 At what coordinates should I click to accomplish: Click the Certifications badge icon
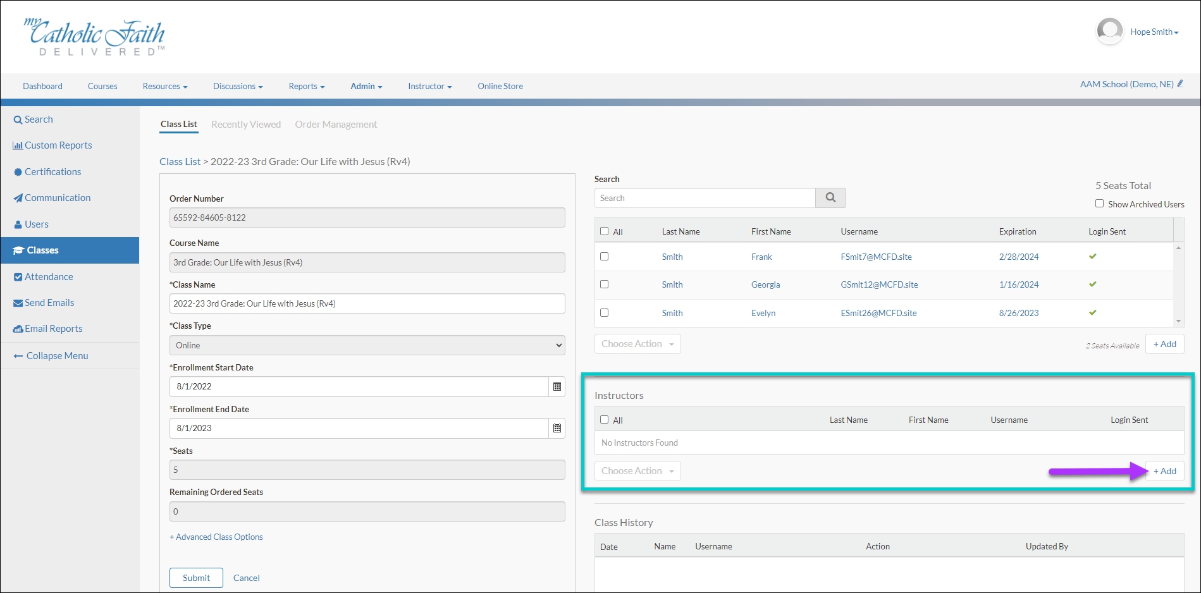tap(18, 172)
